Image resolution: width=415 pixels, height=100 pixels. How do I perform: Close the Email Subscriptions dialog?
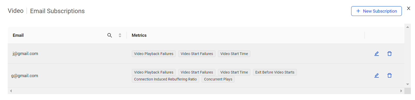click(x=409, y=8)
